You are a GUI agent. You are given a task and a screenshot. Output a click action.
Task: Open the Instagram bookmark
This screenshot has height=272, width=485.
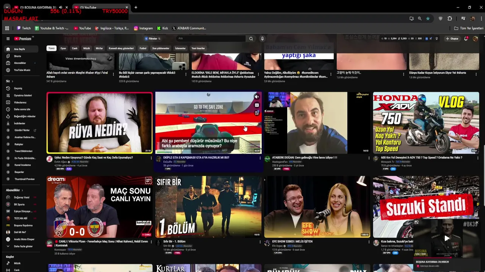[x=143, y=28]
